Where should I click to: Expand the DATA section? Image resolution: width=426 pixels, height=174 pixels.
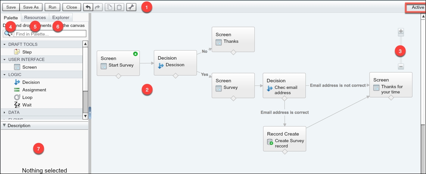pos(4,112)
